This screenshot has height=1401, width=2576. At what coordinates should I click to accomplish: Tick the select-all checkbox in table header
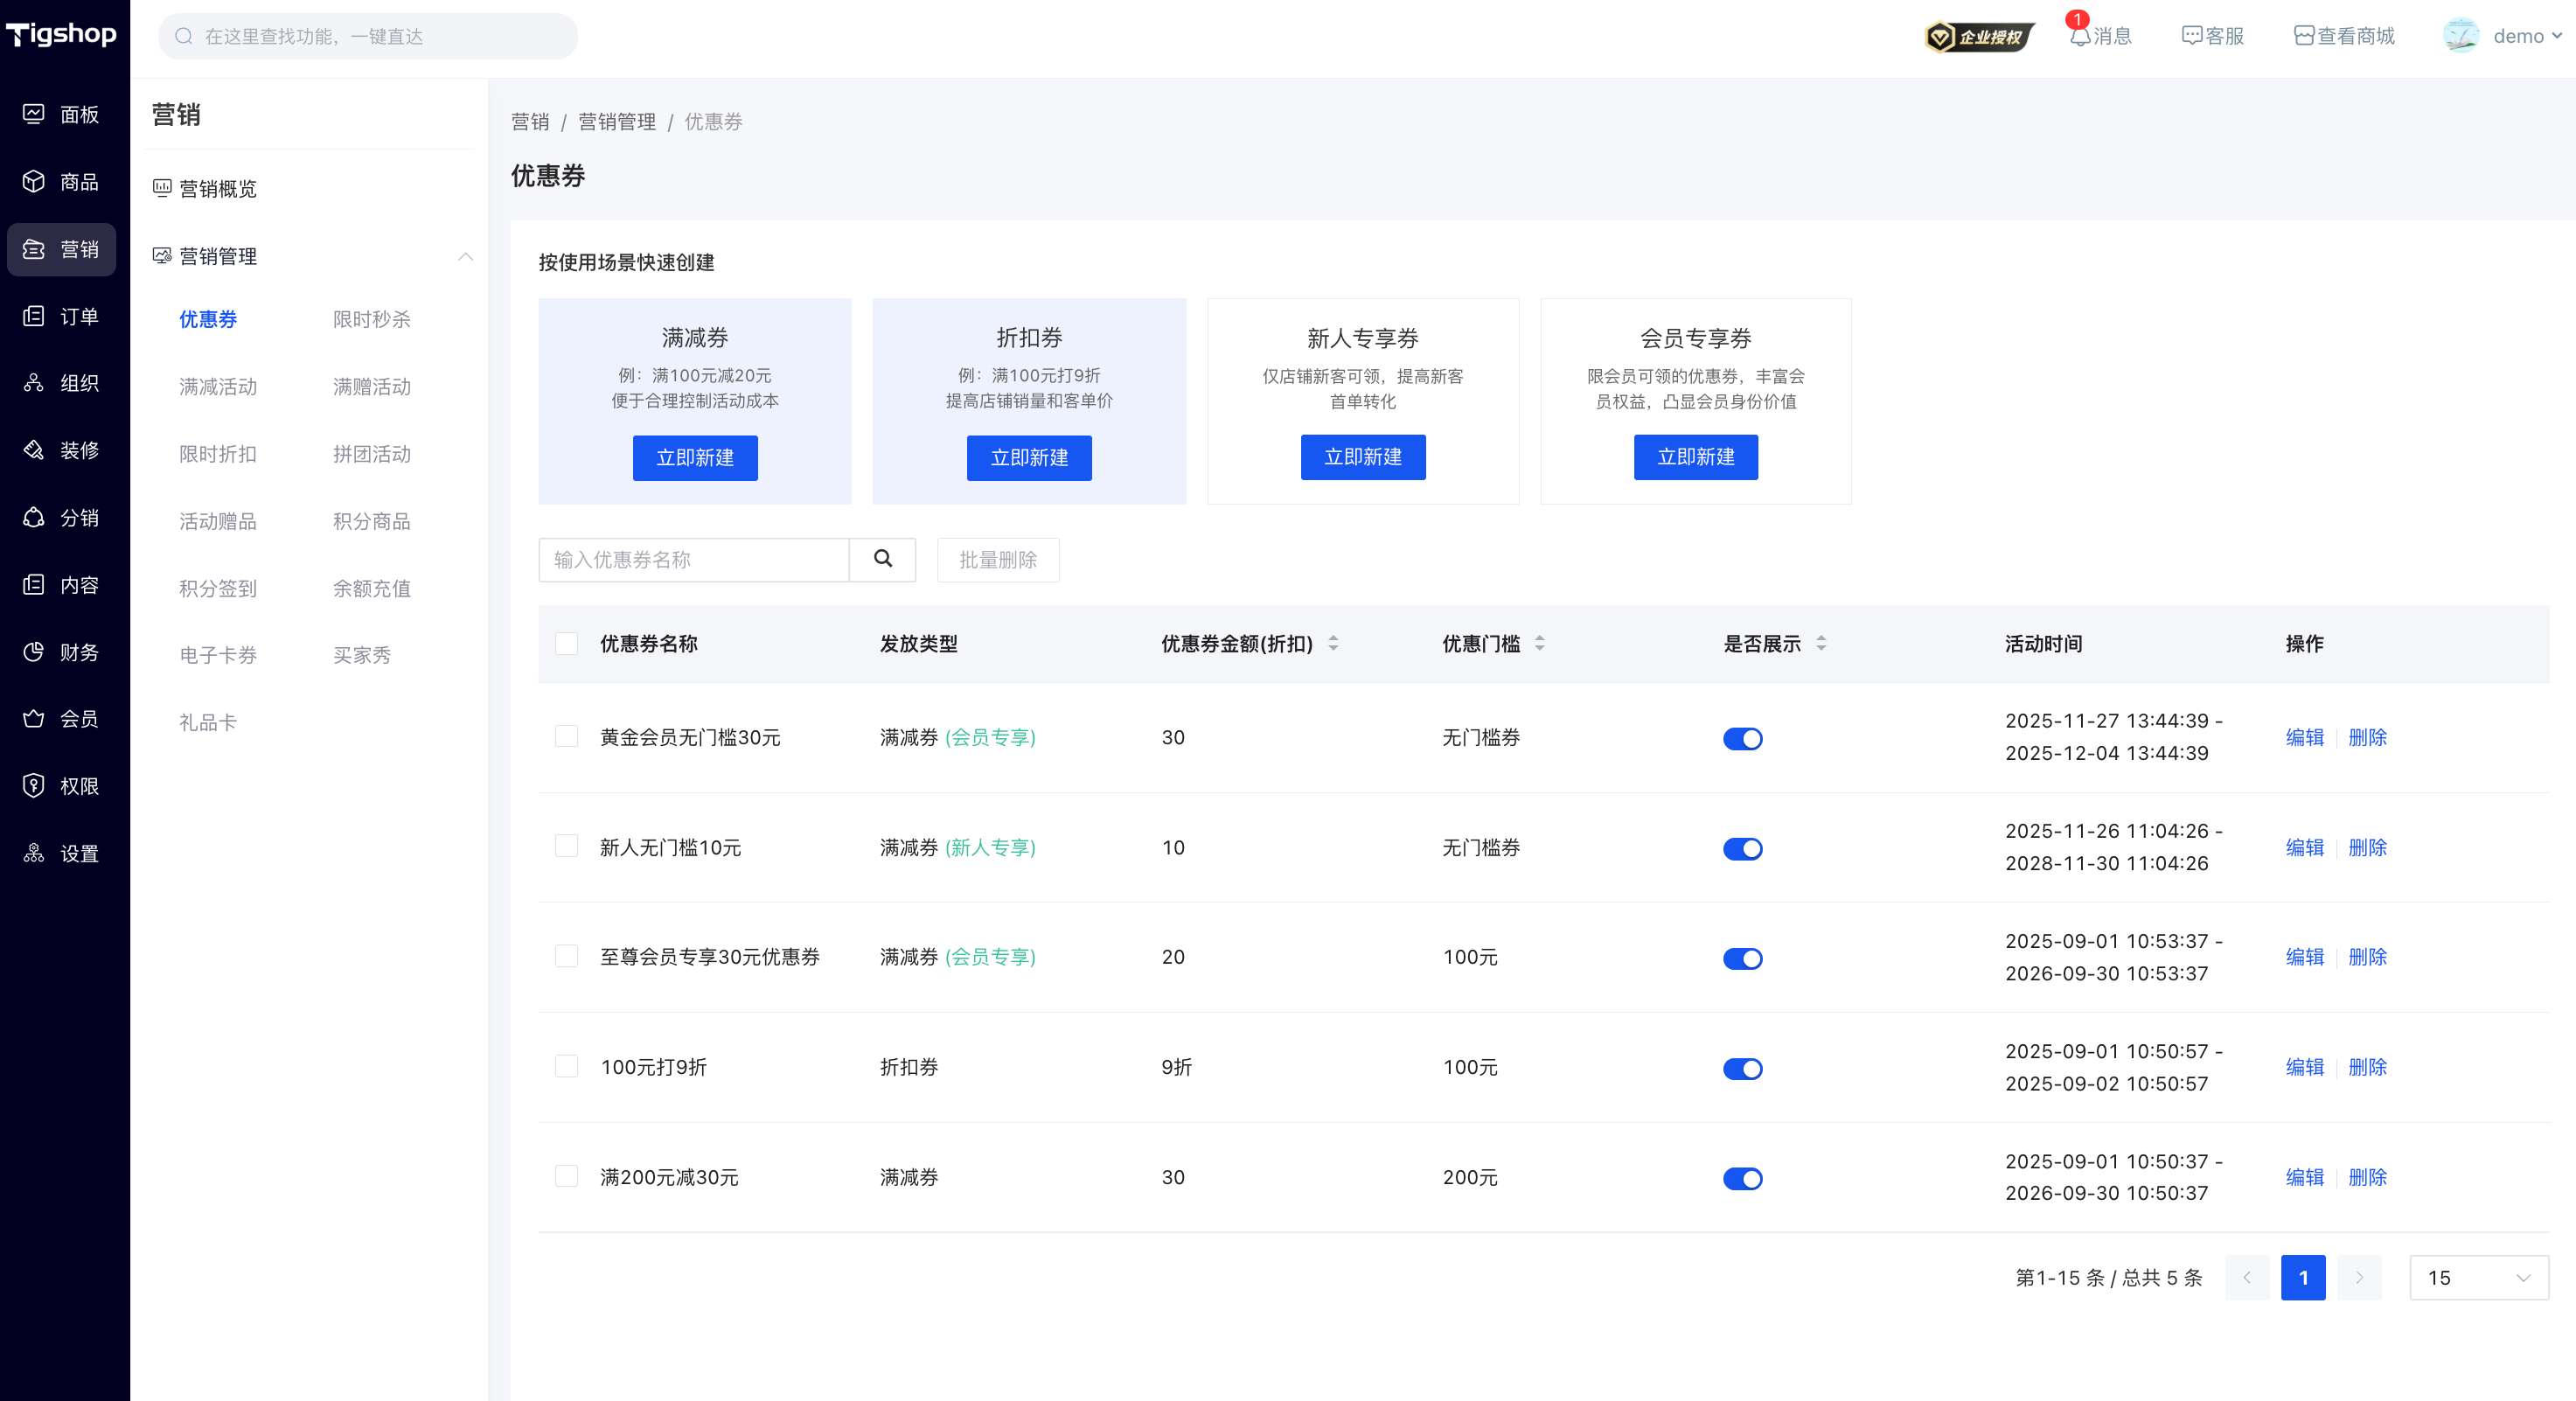(566, 643)
